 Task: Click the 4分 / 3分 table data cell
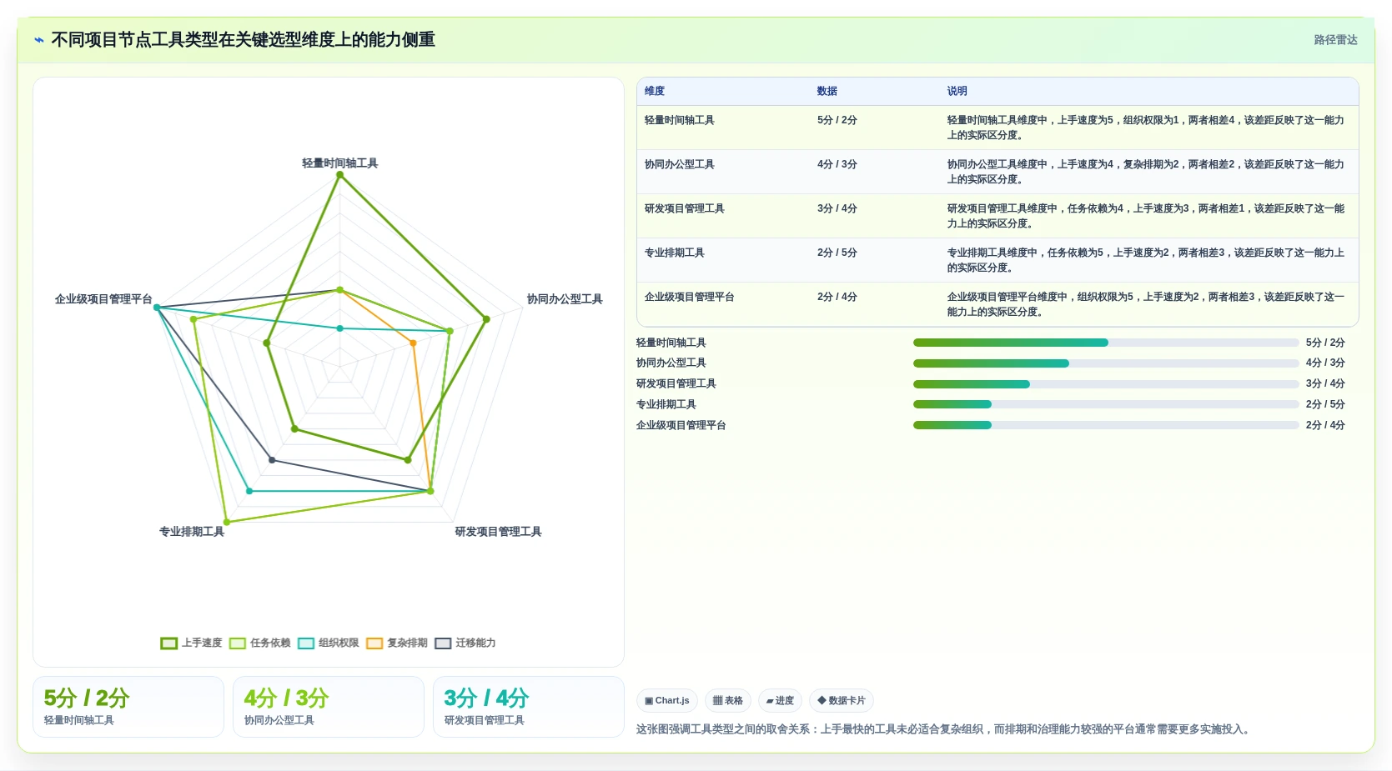[x=837, y=164]
